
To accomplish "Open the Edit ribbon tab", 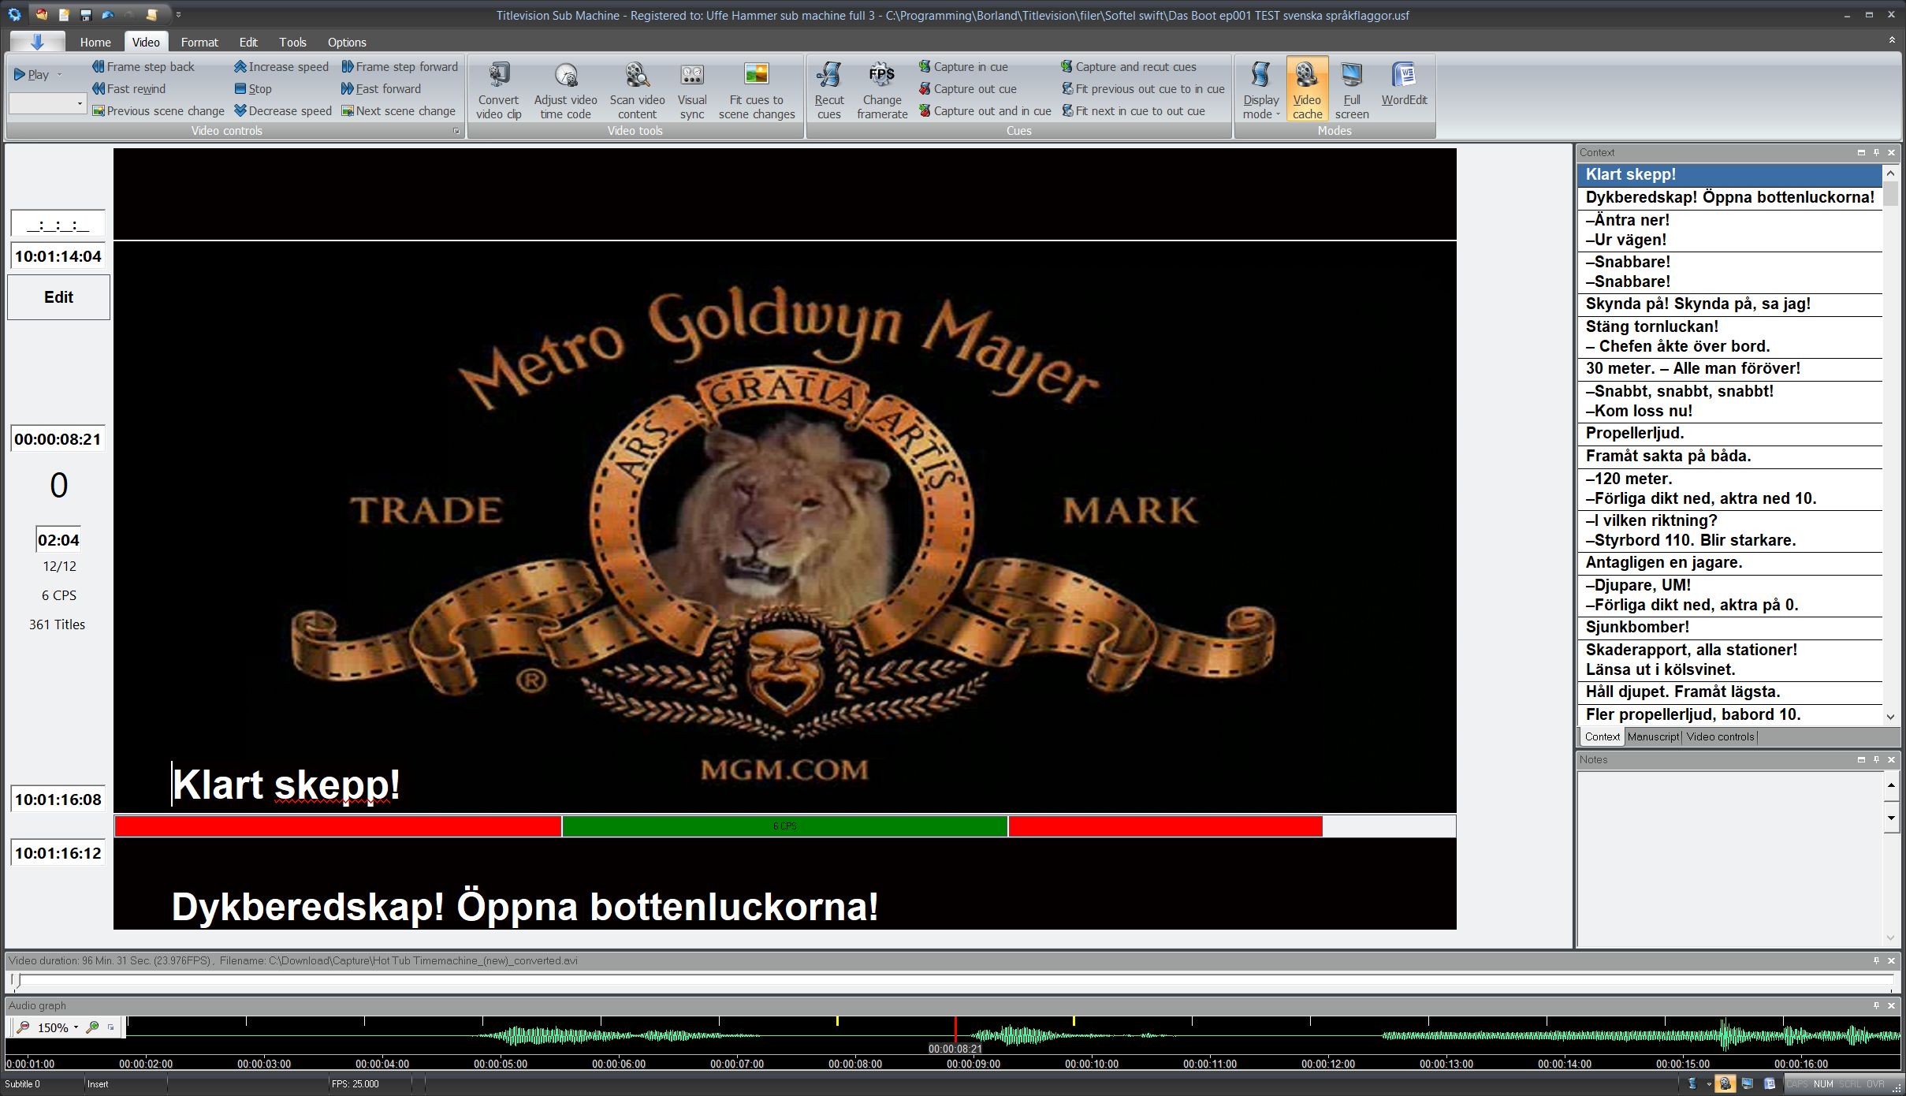I will [x=248, y=42].
